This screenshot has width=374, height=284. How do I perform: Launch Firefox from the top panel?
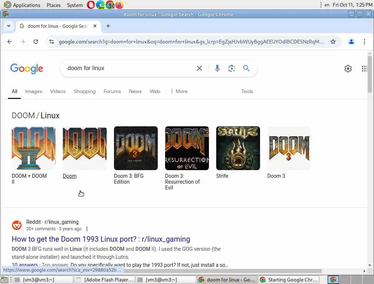coord(119,5)
